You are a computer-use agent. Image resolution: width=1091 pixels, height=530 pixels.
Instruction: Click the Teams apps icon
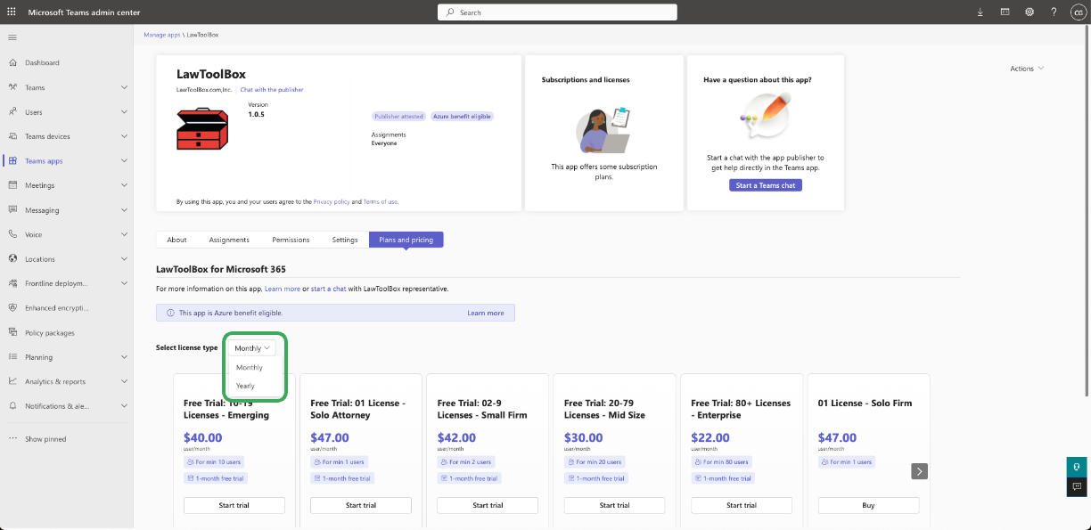click(x=12, y=161)
